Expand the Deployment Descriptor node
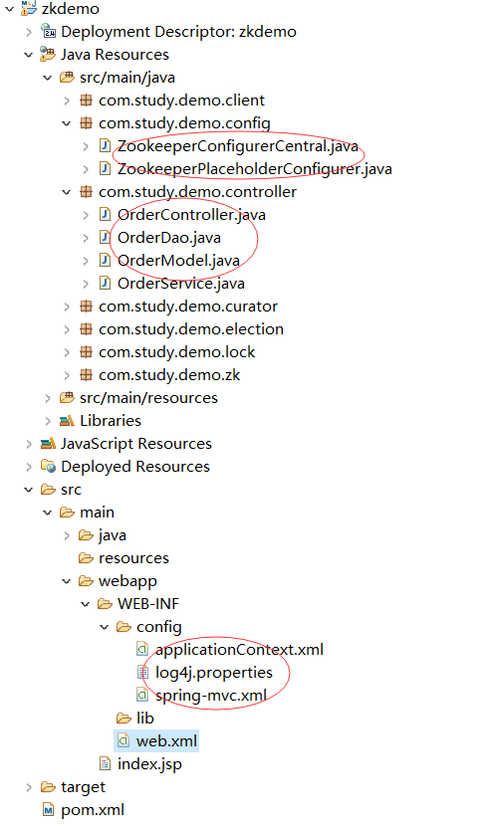Screen dimensions: 487x826 [29, 32]
